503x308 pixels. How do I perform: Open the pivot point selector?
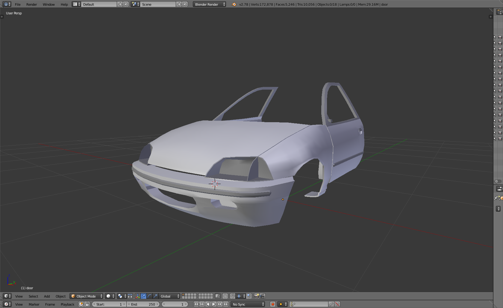(122, 296)
